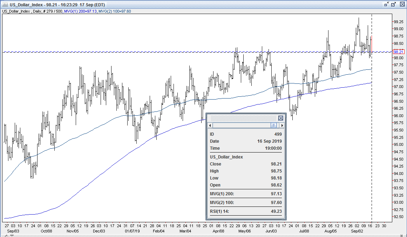This screenshot has height=237, width=407.
Task: Click the red 98.21 price label
Action: [399, 52]
